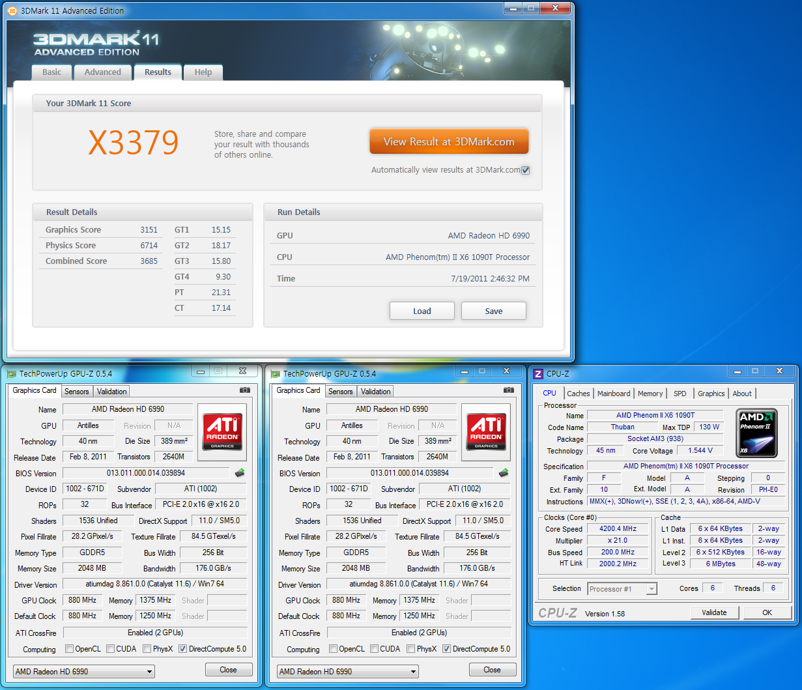Toggle OpenCL checkbox in left GPU-Z
Viewport: 802px width, 690px height.
(x=70, y=649)
